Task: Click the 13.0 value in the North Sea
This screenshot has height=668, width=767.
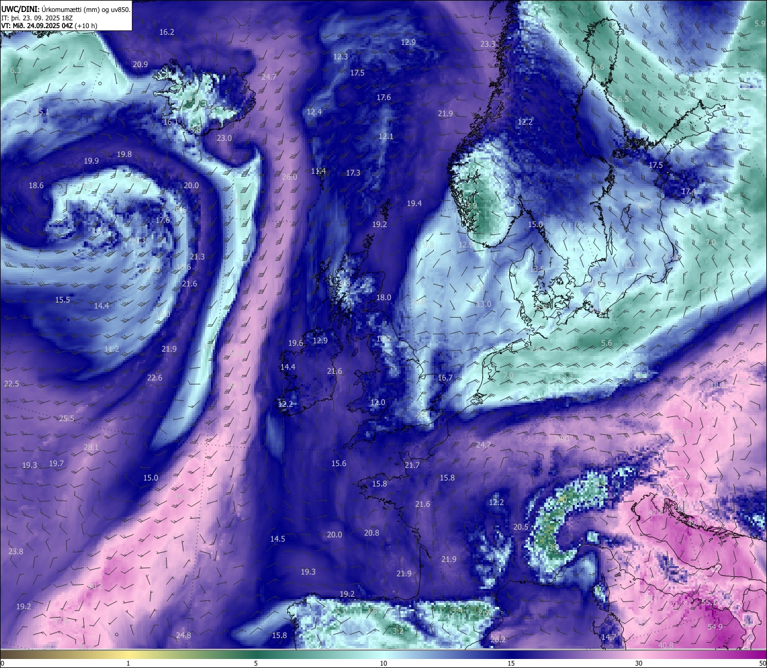Action: [483, 304]
